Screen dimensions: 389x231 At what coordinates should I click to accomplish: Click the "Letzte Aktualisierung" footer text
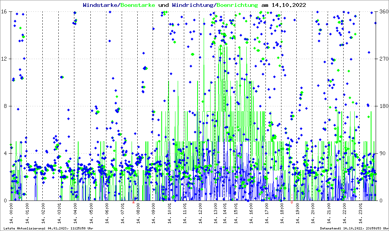coord(48,228)
